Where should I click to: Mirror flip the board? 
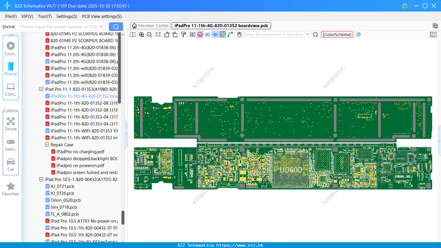[x=193, y=34]
